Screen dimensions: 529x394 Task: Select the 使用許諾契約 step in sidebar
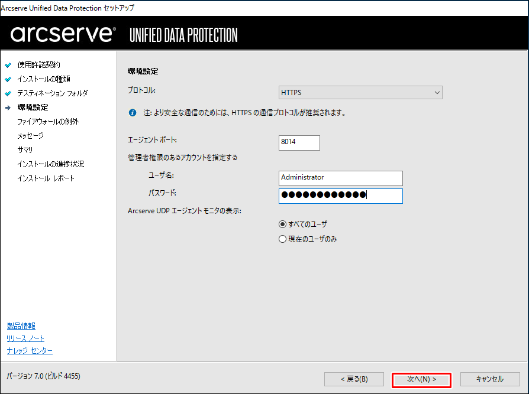click(x=39, y=64)
